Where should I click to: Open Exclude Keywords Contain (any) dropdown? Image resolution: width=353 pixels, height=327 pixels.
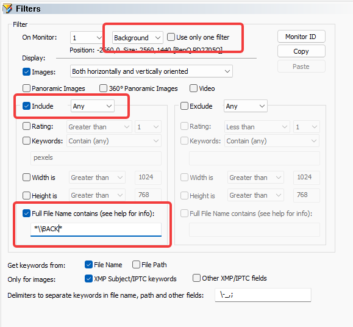pyautogui.click(x=272, y=141)
